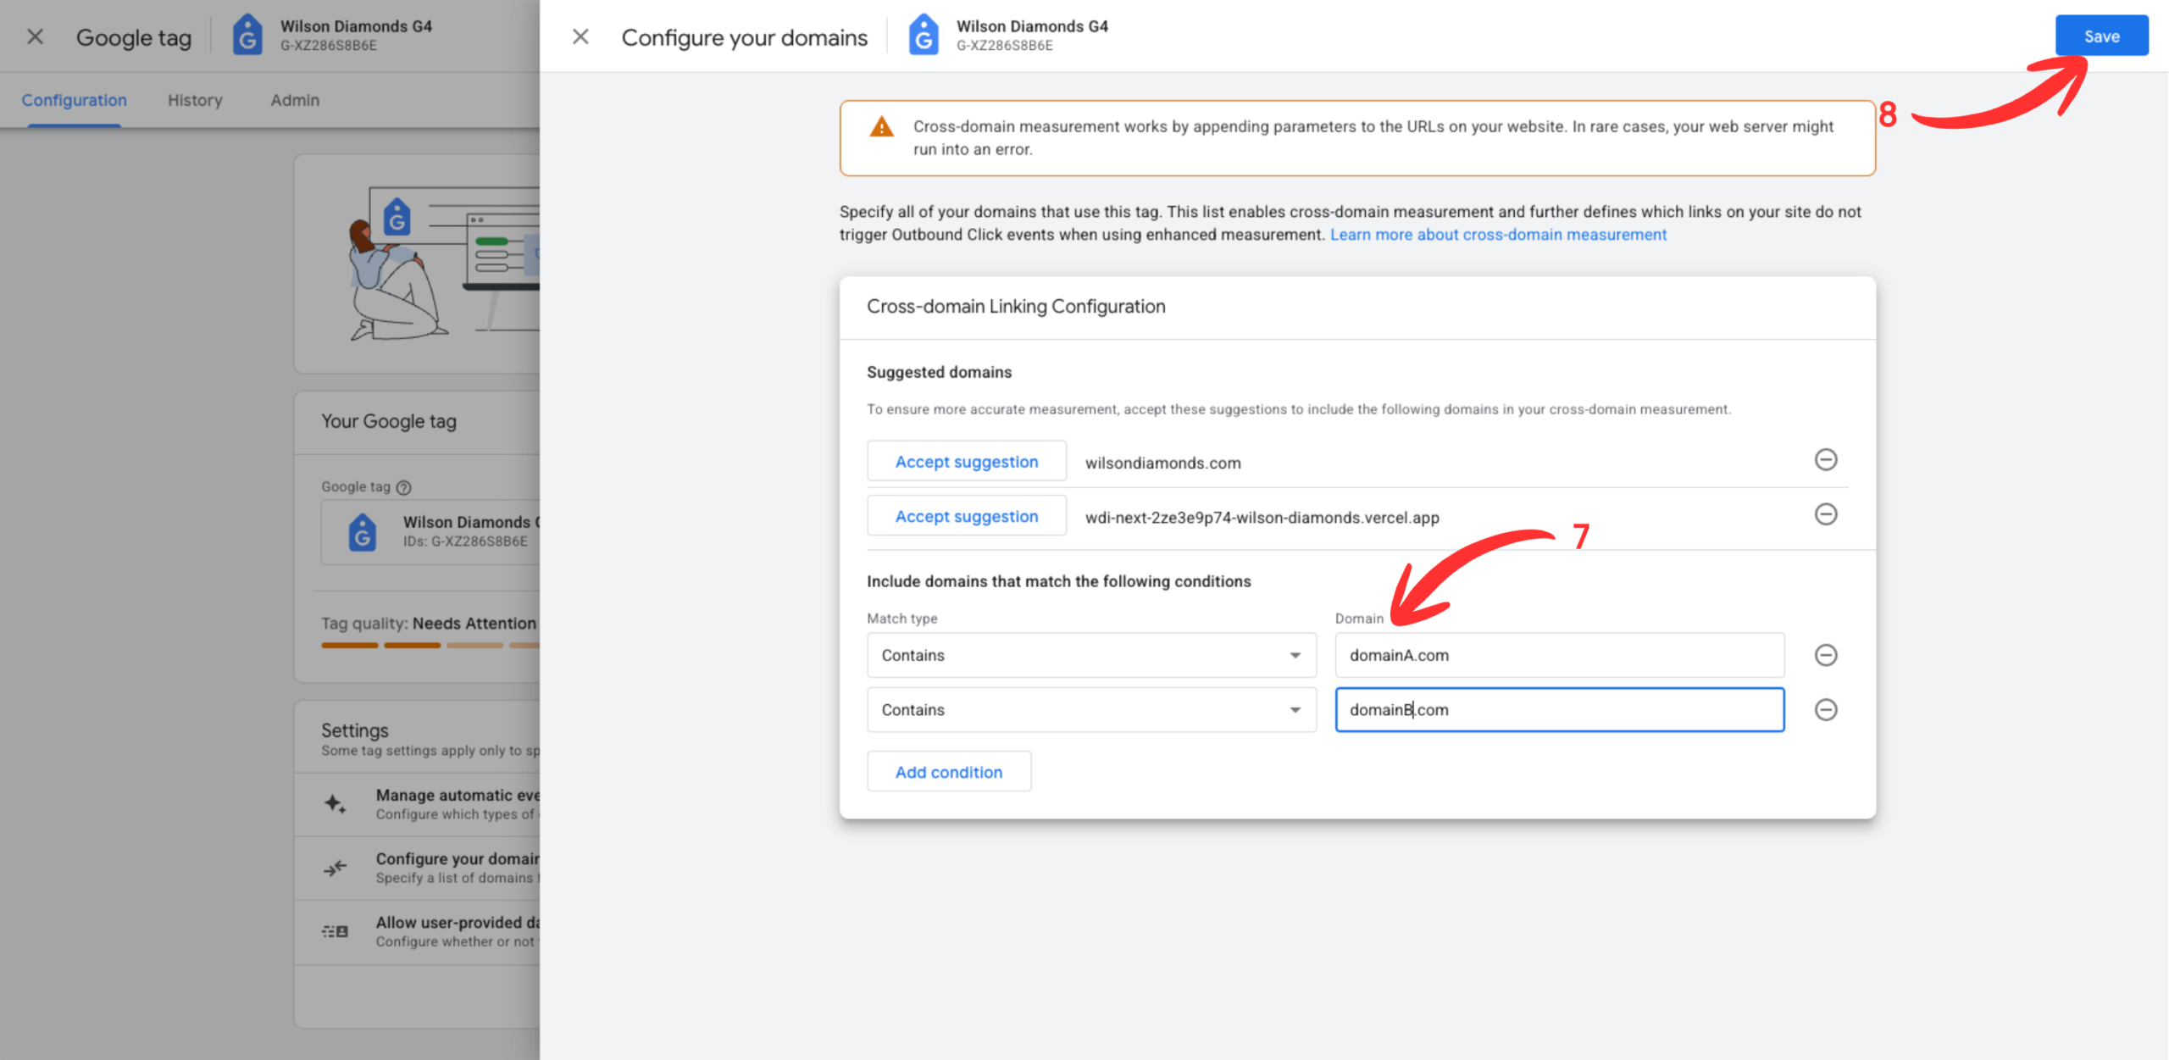
Task: Dismiss the wilsondiamonds.com suggestion
Action: [1826, 460]
